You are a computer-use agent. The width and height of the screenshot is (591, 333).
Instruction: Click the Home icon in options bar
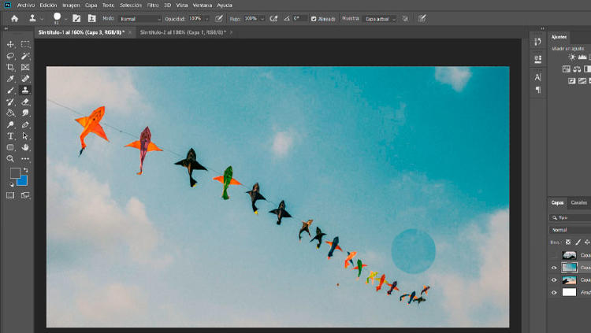(x=14, y=18)
